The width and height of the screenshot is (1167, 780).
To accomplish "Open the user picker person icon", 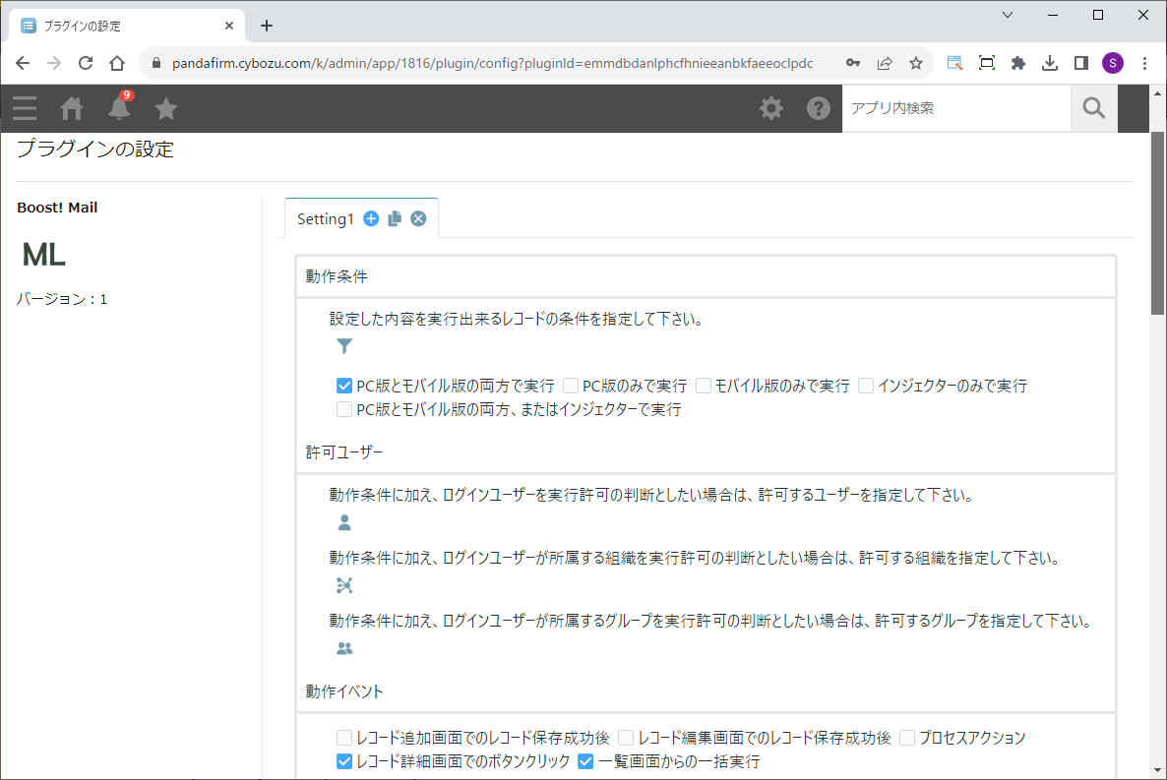I will click(344, 523).
